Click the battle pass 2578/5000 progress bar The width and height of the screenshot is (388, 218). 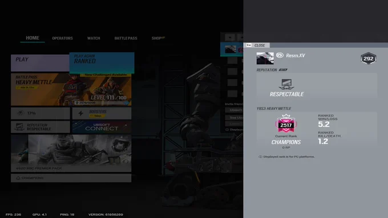[x=102, y=102]
